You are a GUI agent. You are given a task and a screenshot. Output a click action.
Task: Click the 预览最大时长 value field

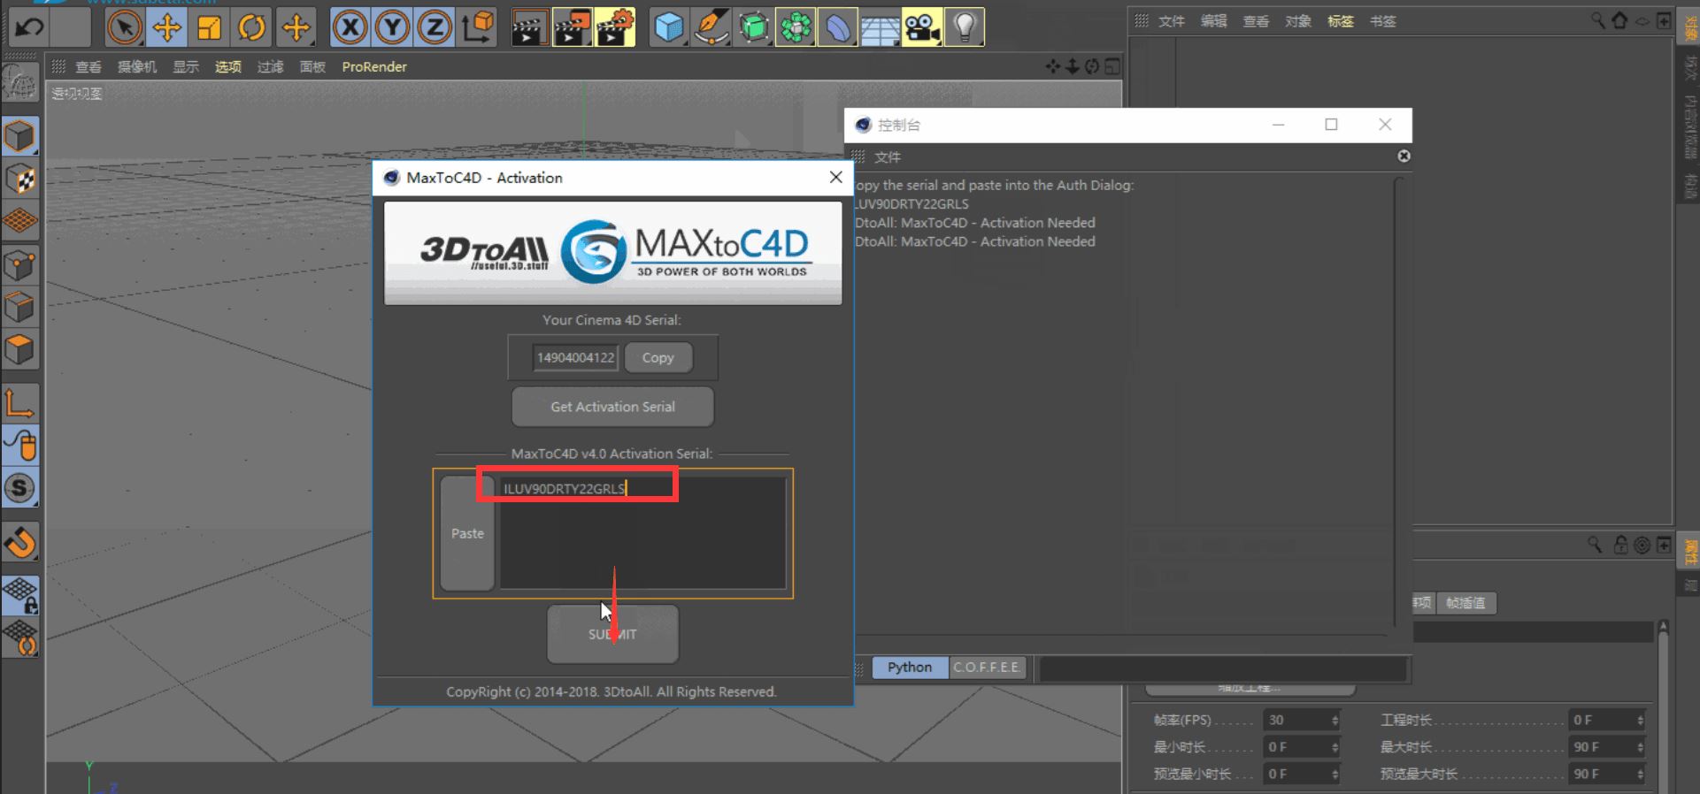tap(1602, 774)
